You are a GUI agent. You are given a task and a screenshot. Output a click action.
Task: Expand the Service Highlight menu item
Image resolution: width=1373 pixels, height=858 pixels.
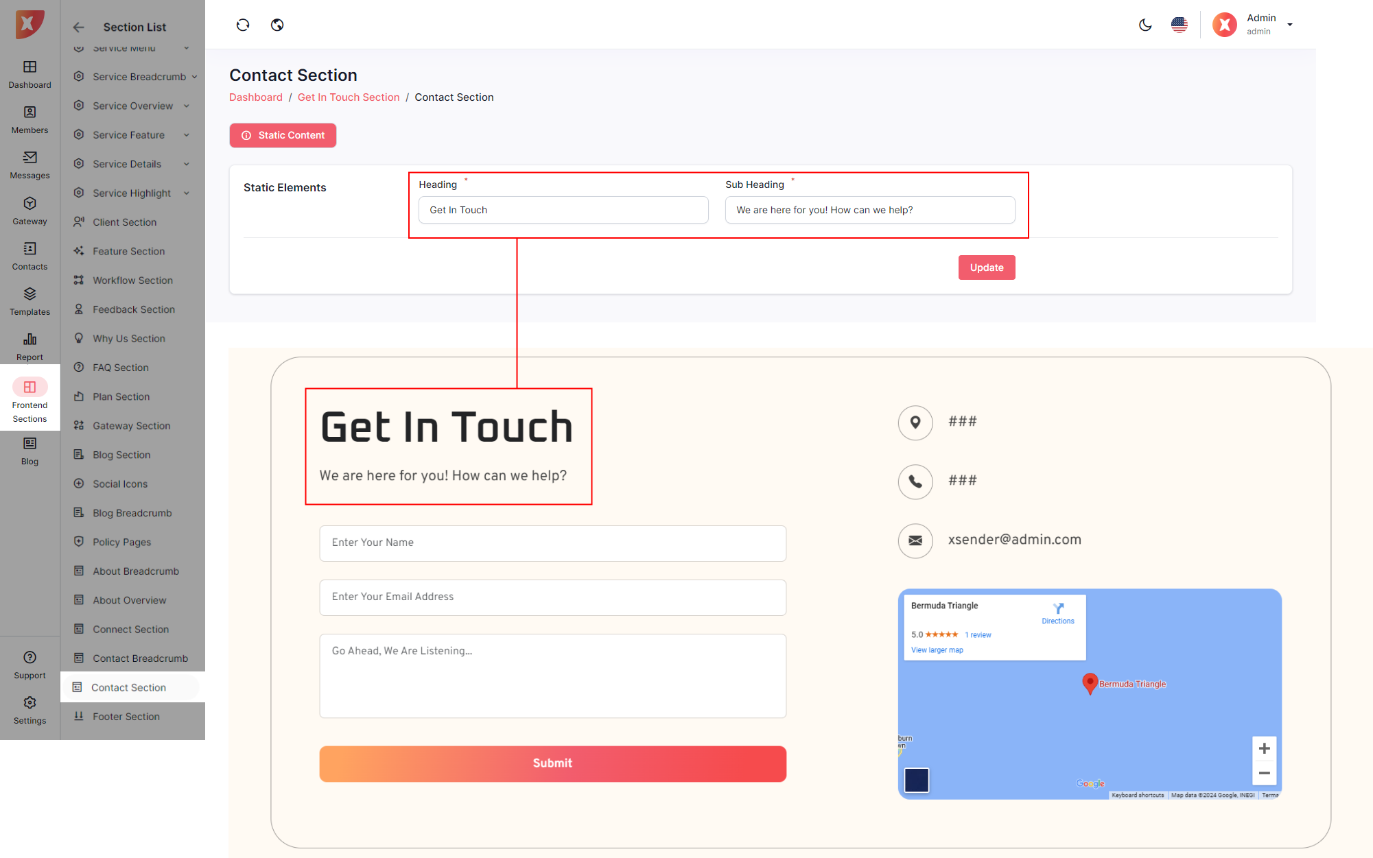(x=132, y=193)
